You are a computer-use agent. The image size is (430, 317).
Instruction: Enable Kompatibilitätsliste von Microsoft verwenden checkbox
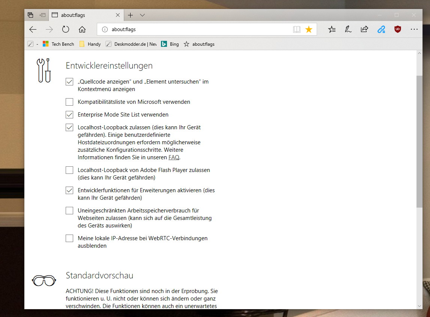(69, 102)
